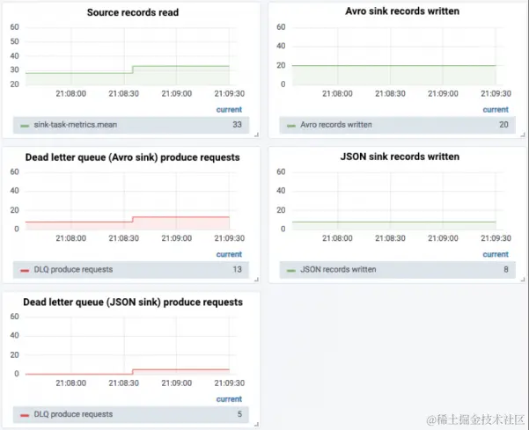Sort by current in Dead letter queue Avro sink legend
Viewport: 529px width, 430px height.
229,254
